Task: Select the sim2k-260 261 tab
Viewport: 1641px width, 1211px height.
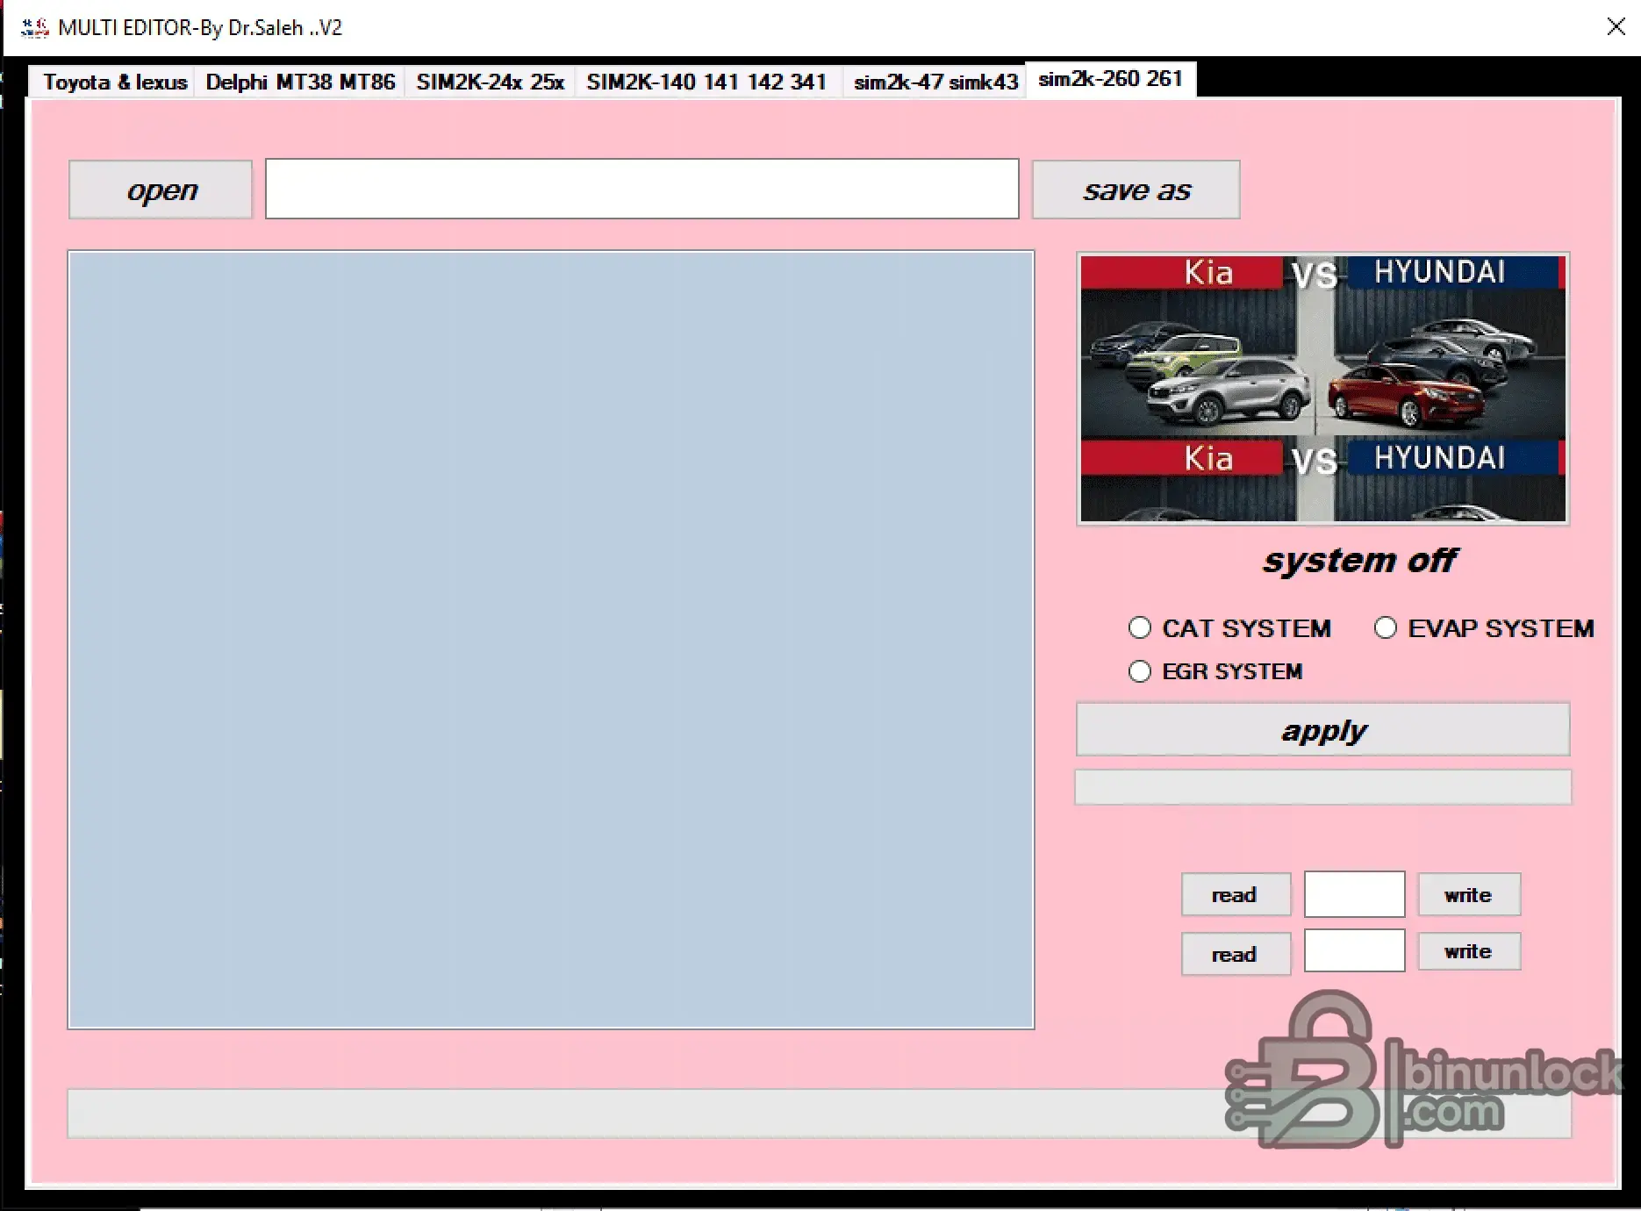Action: (1111, 79)
